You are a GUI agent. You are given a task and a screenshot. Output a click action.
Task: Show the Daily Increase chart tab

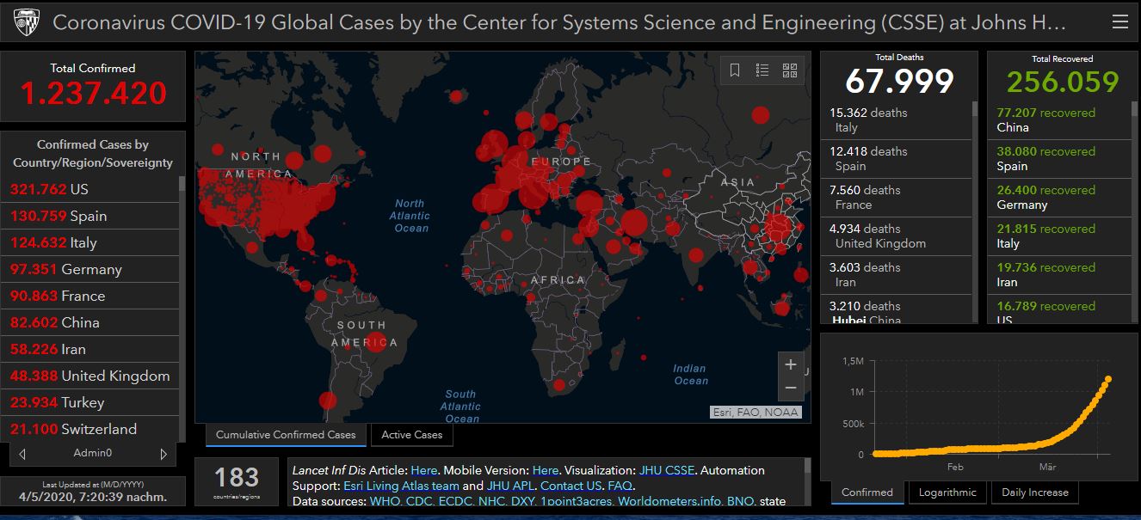pos(1035,492)
